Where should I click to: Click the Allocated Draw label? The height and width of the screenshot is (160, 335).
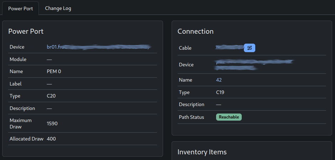click(26, 139)
